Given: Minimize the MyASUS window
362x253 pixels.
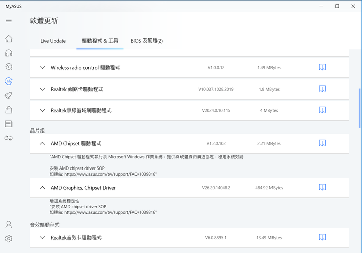Looking at the screenshot, I should click(321, 6).
